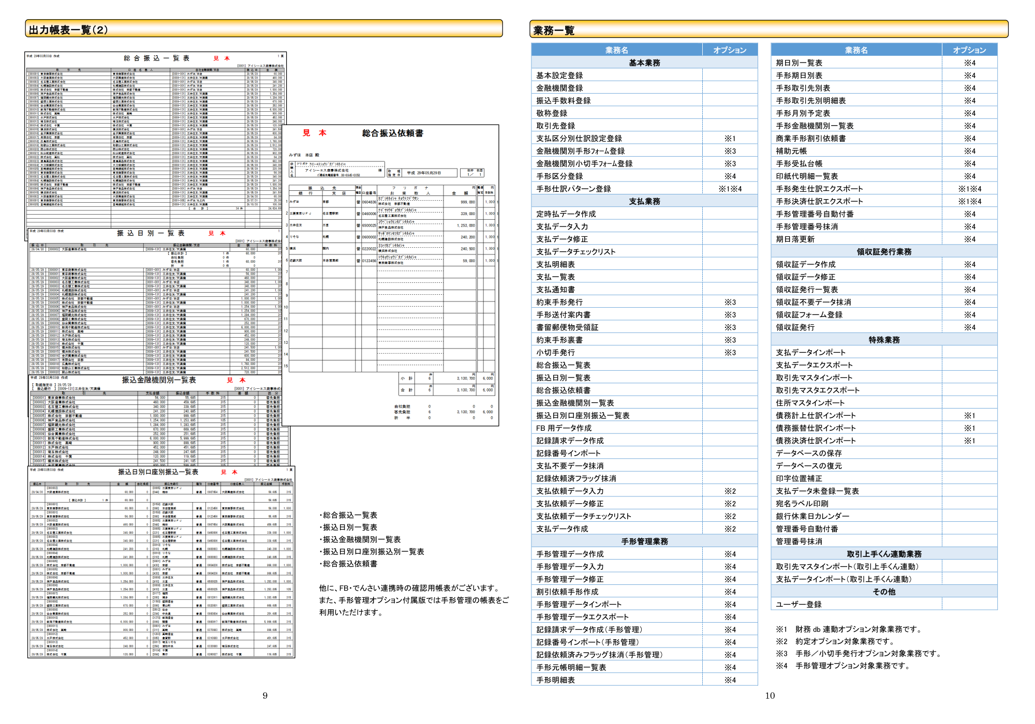Click the 領収証発行業務 section header
The height and width of the screenshot is (724, 1035).
(884, 252)
